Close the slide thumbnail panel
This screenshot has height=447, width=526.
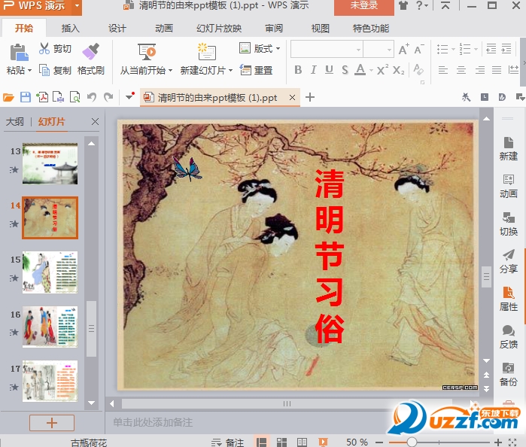[95, 121]
